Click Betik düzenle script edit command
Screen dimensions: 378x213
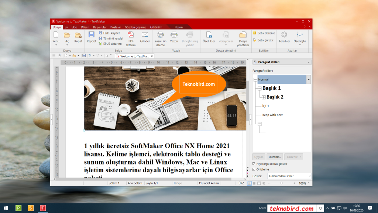click(264, 33)
